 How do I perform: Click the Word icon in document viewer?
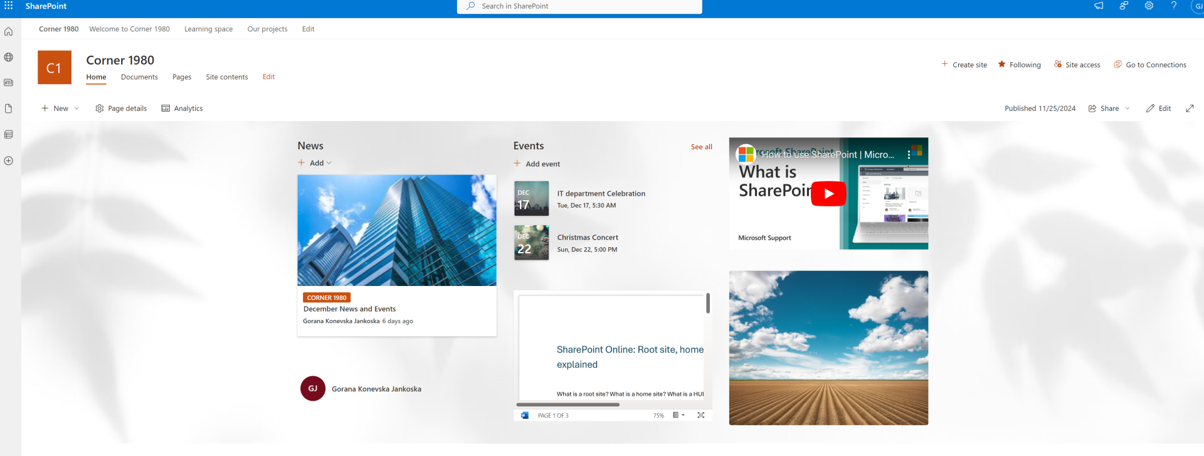tap(525, 415)
